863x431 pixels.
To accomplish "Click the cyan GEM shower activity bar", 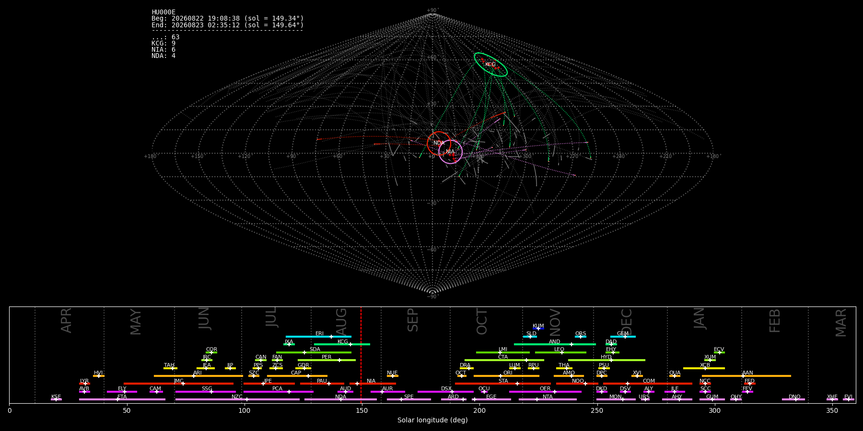I will coord(623,337).
